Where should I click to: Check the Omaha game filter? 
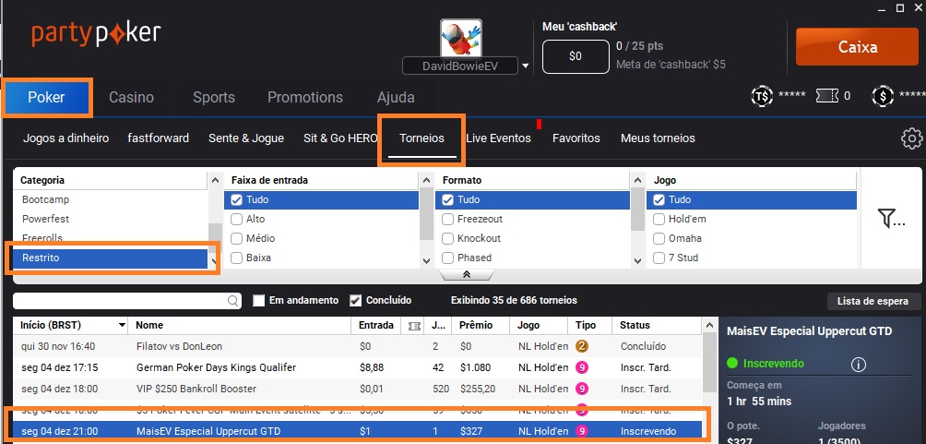point(659,239)
